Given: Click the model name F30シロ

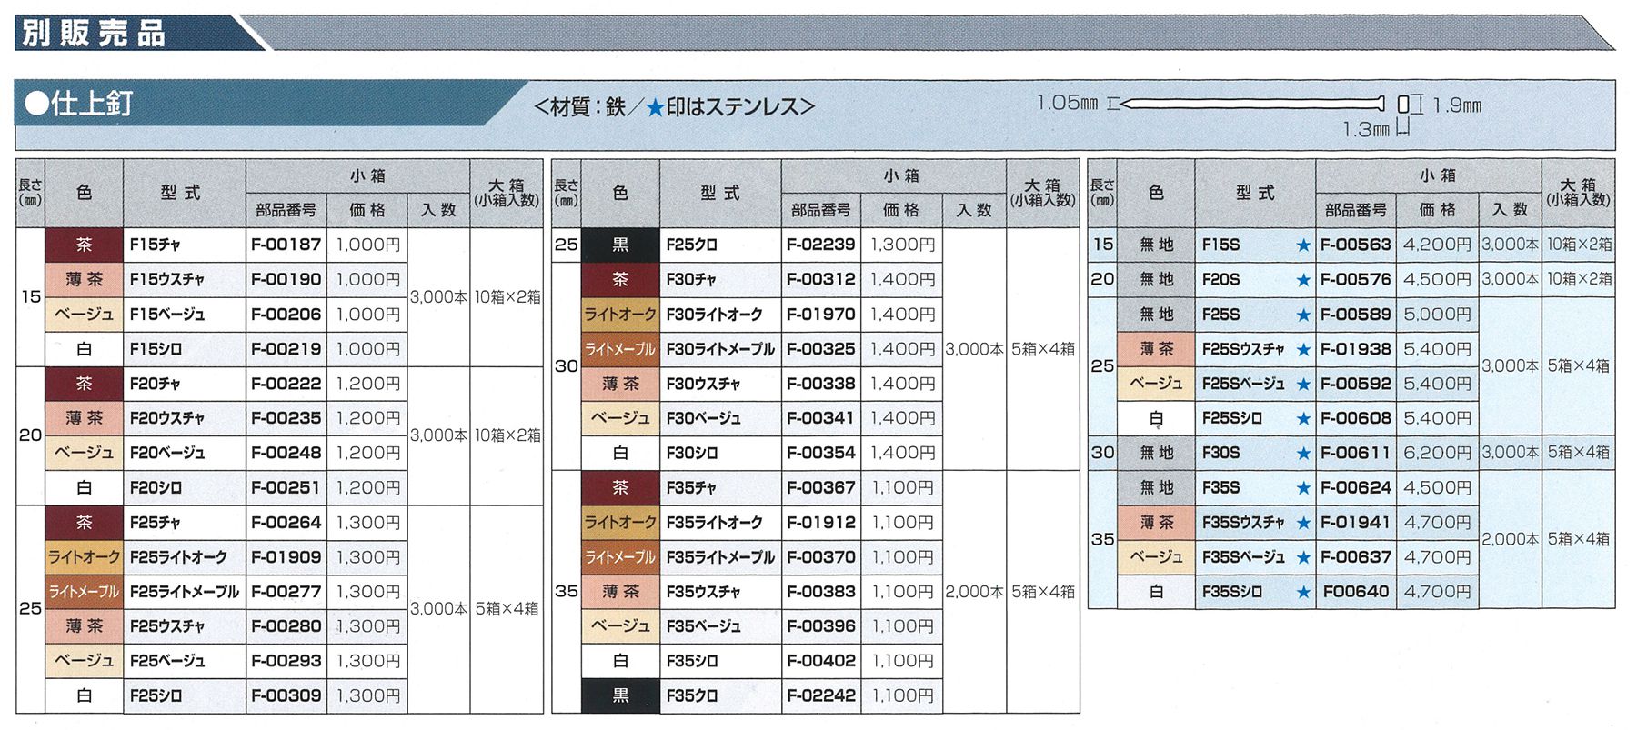Looking at the screenshot, I should (x=692, y=453).
